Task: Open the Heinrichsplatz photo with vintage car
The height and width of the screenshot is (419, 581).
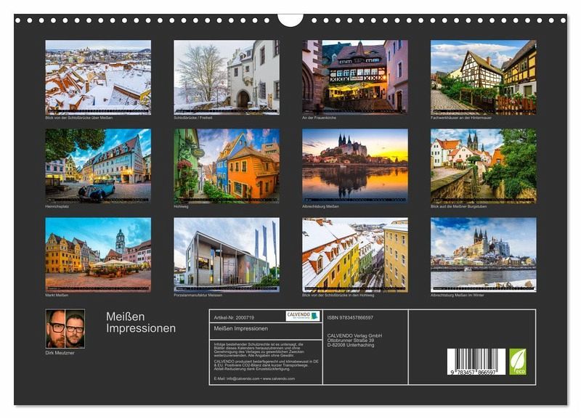Action: pos(98,166)
